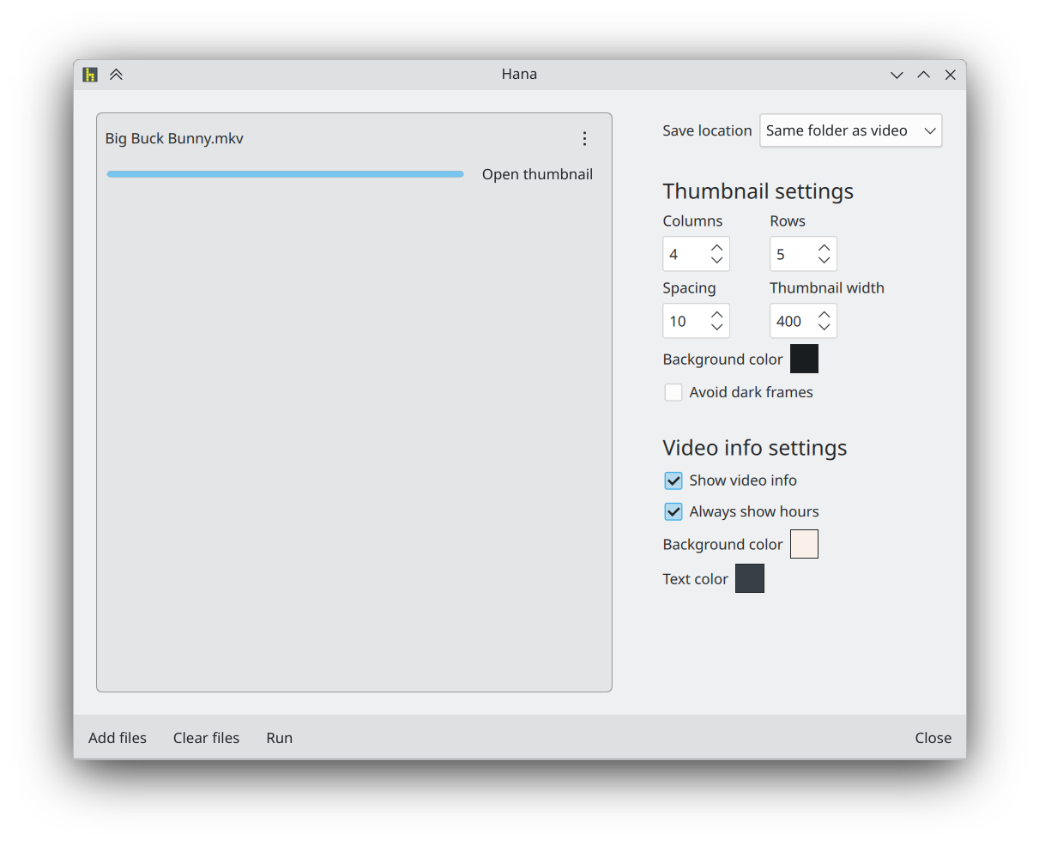Open the video info Text color picker

tap(749, 578)
